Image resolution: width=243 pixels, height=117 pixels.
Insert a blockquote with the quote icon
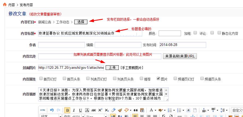pyautogui.click(x=135, y=110)
